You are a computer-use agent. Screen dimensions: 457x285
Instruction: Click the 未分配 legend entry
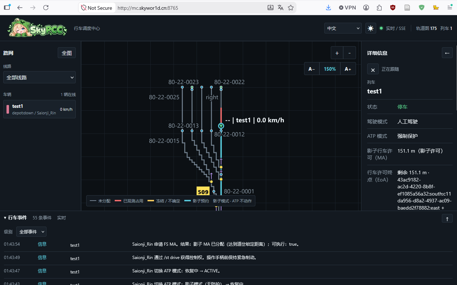(x=100, y=201)
